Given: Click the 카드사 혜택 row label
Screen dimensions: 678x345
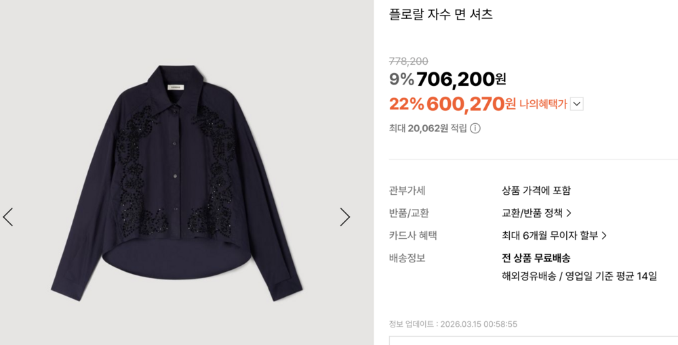Looking at the screenshot, I should pyautogui.click(x=413, y=235).
